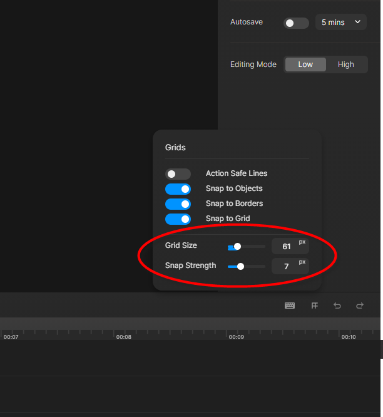Image resolution: width=383 pixels, height=417 pixels.
Task: Click the Grid Size value field 61
Action: (x=290, y=246)
